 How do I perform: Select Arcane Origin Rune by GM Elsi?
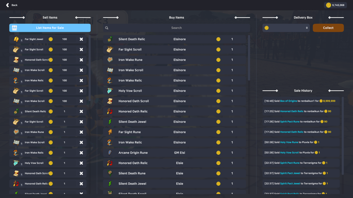[174, 153]
